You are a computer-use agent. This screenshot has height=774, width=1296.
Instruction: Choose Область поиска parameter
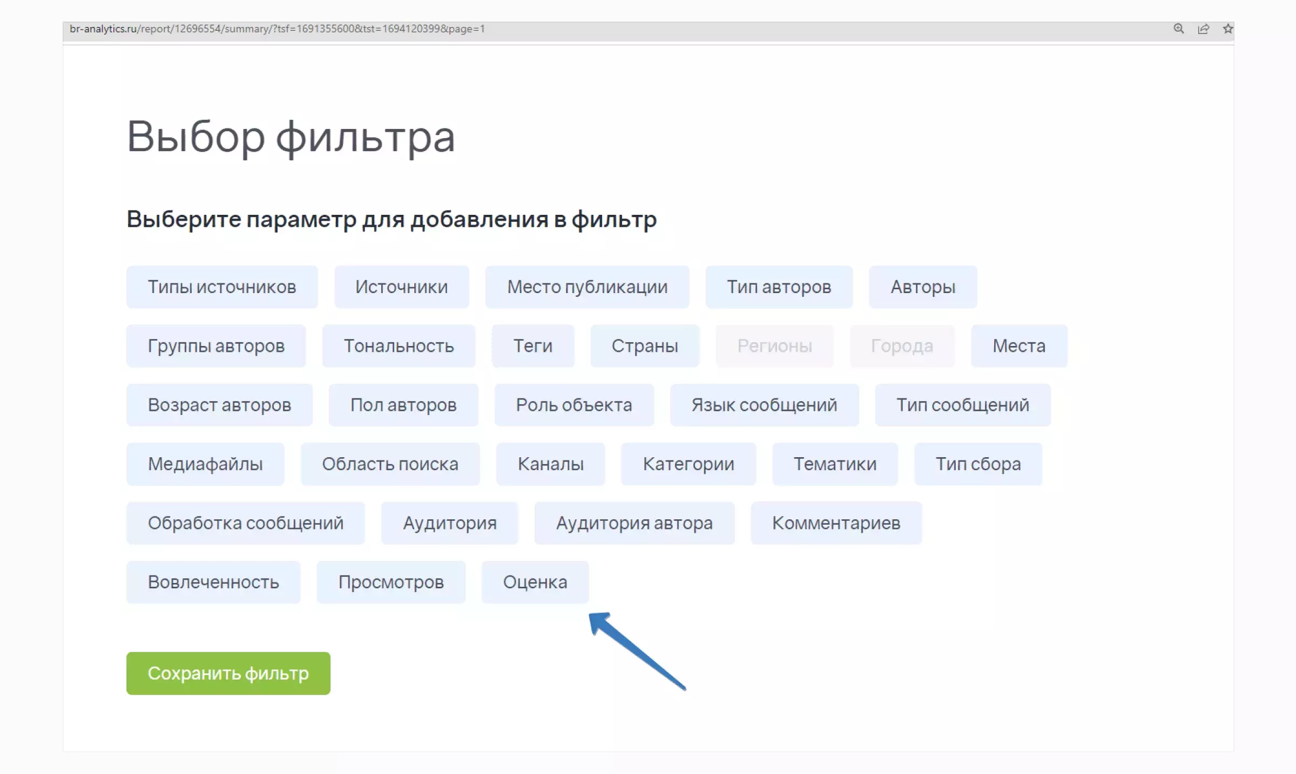coord(390,464)
